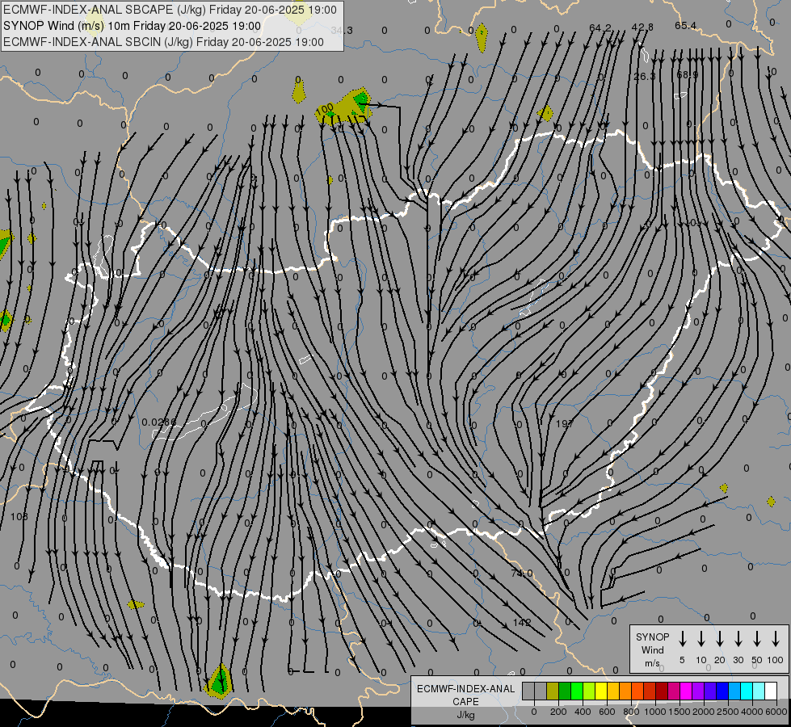The image size is (791, 727).
Task: Click the map value 26.3
Action: coord(644,76)
